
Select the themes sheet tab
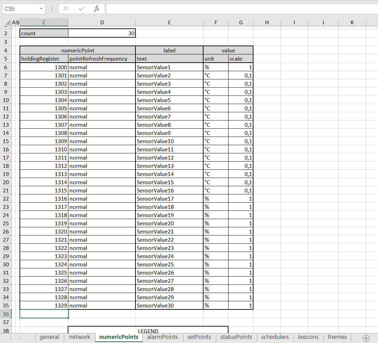coord(337,337)
